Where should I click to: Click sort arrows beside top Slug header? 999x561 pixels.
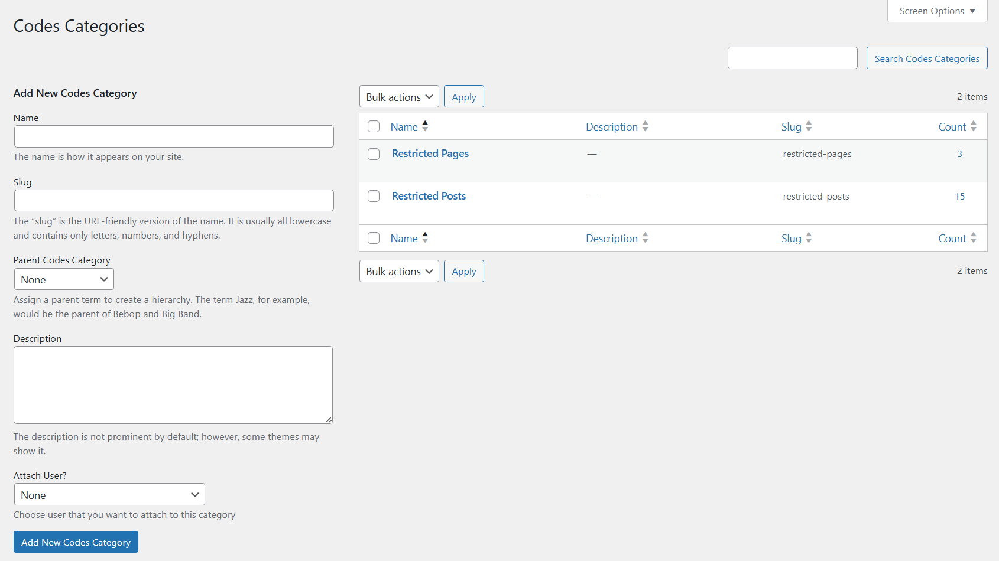pos(809,126)
